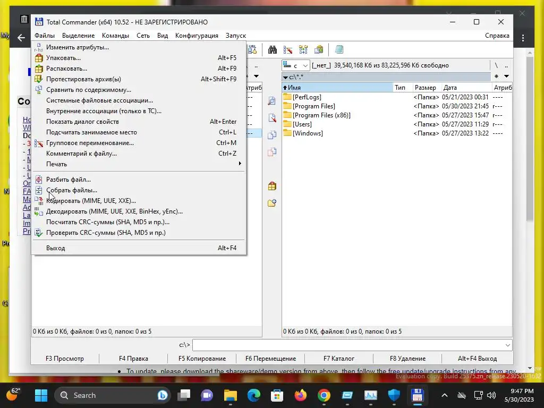Open the c:\*.* path dropdown triangle
The width and height of the screenshot is (544, 408).
pyautogui.click(x=285, y=78)
